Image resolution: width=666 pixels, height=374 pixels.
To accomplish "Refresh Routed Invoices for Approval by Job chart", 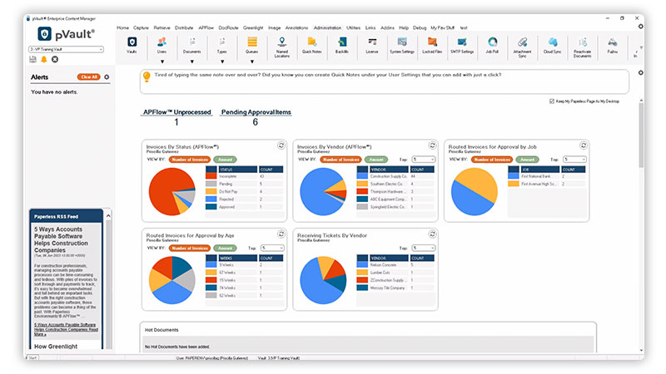I will coord(584,145).
